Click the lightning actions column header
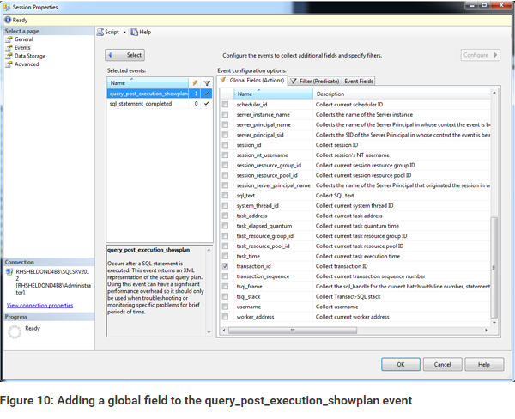Screen dimensions: 515x419 pos(195,82)
